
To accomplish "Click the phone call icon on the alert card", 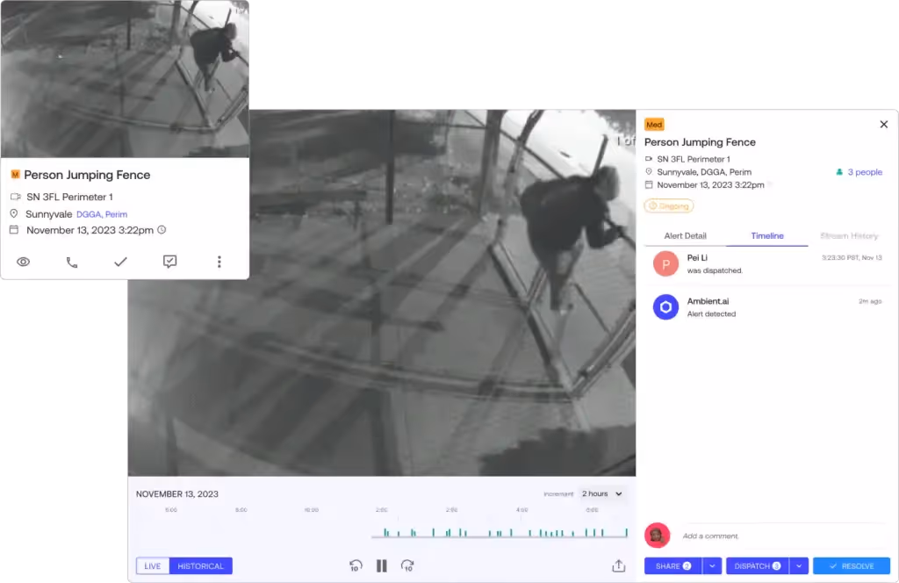I will coord(72,263).
